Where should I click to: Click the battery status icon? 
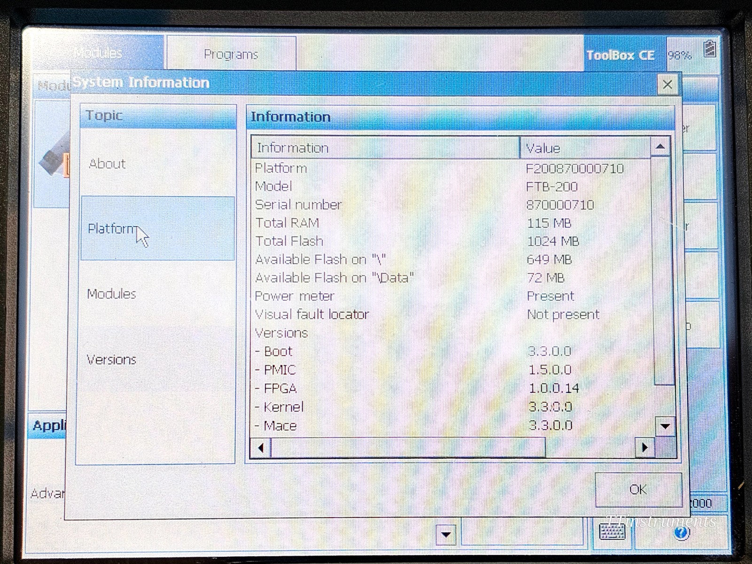pyautogui.click(x=709, y=49)
